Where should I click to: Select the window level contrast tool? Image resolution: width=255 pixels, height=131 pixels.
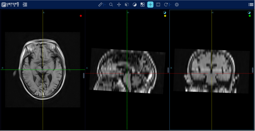(x=135, y=5)
